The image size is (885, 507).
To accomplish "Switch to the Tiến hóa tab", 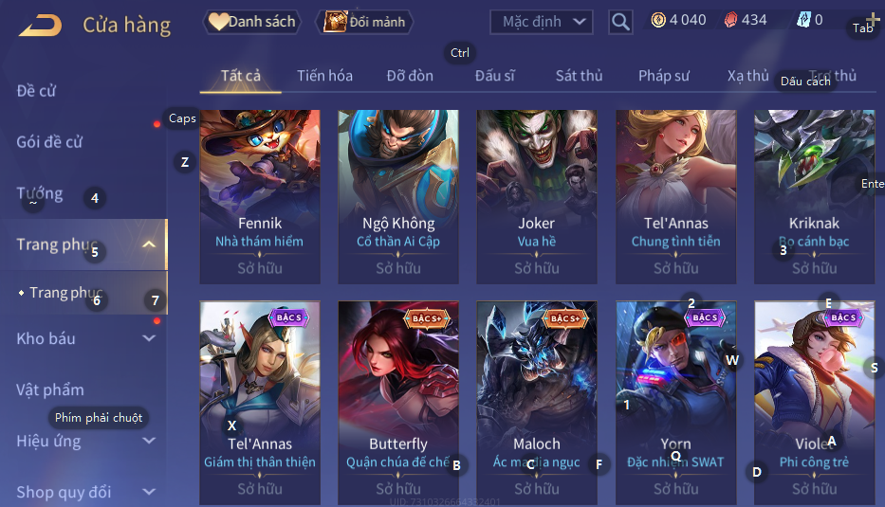I will [324, 76].
